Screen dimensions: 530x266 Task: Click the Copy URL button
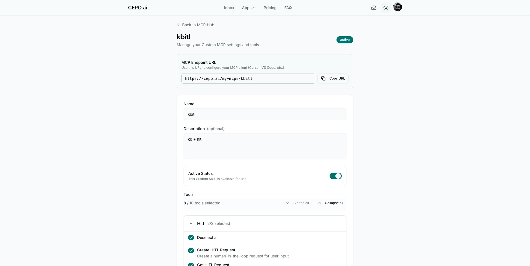coord(333,78)
